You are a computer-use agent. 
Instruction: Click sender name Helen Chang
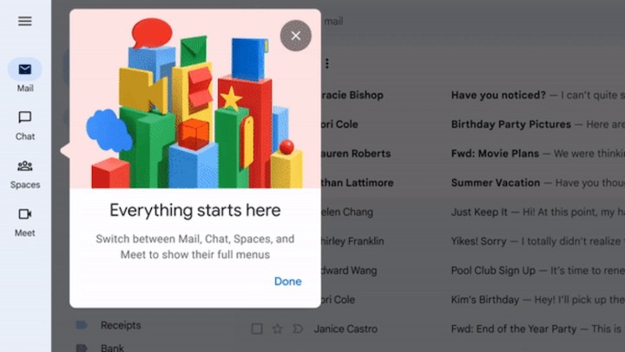tap(347, 212)
